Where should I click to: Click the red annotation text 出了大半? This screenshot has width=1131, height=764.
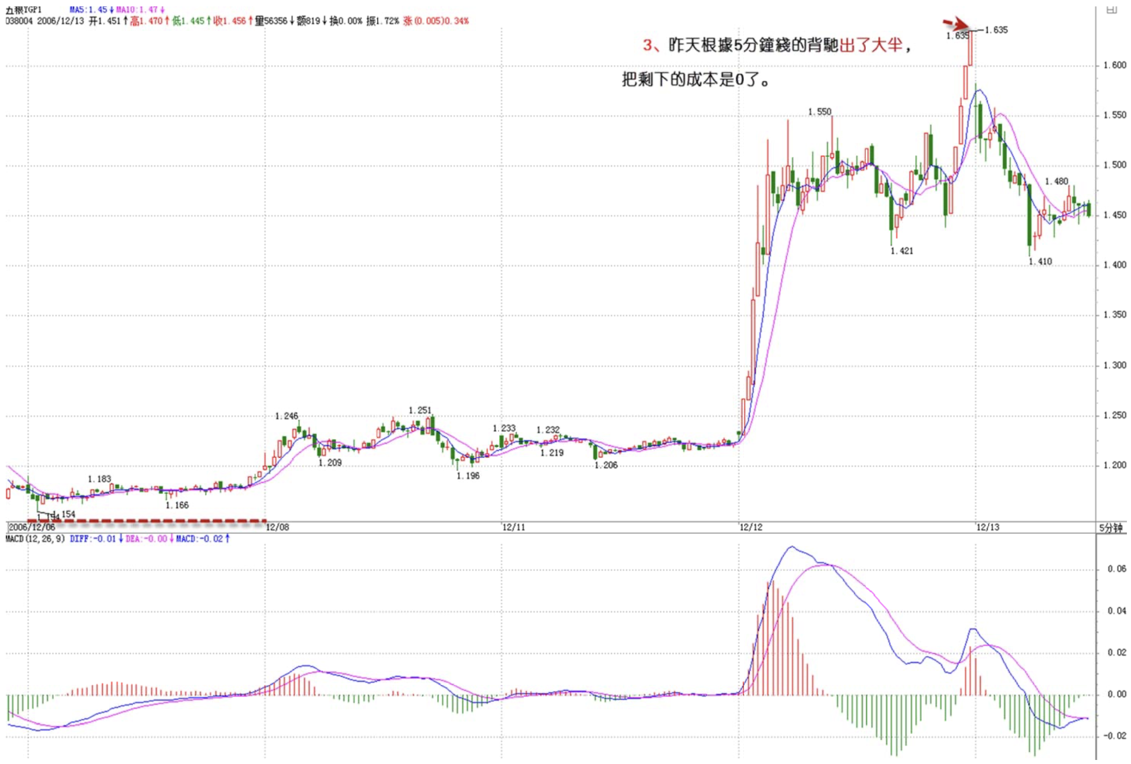[870, 45]
